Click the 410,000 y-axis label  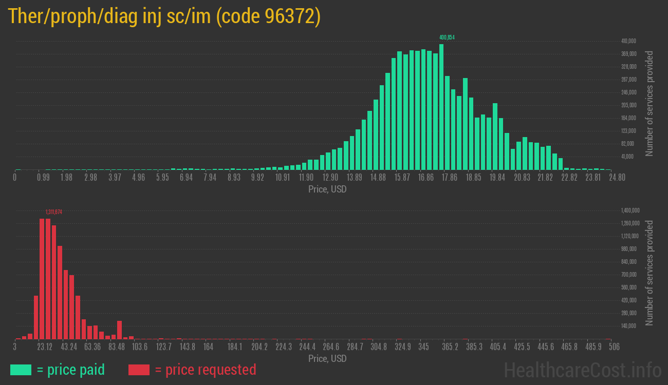(x=629, y=41)
